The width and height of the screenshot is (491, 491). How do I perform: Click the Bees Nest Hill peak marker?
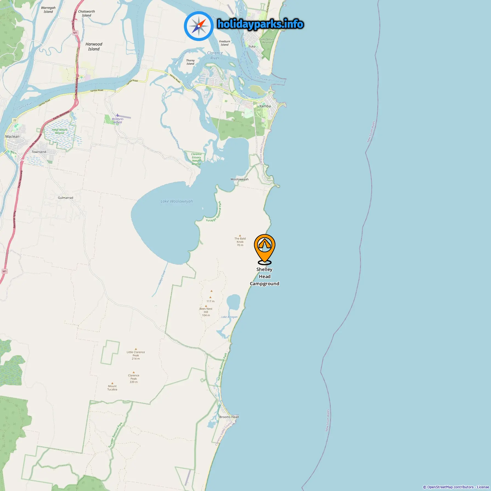(206, 306)
